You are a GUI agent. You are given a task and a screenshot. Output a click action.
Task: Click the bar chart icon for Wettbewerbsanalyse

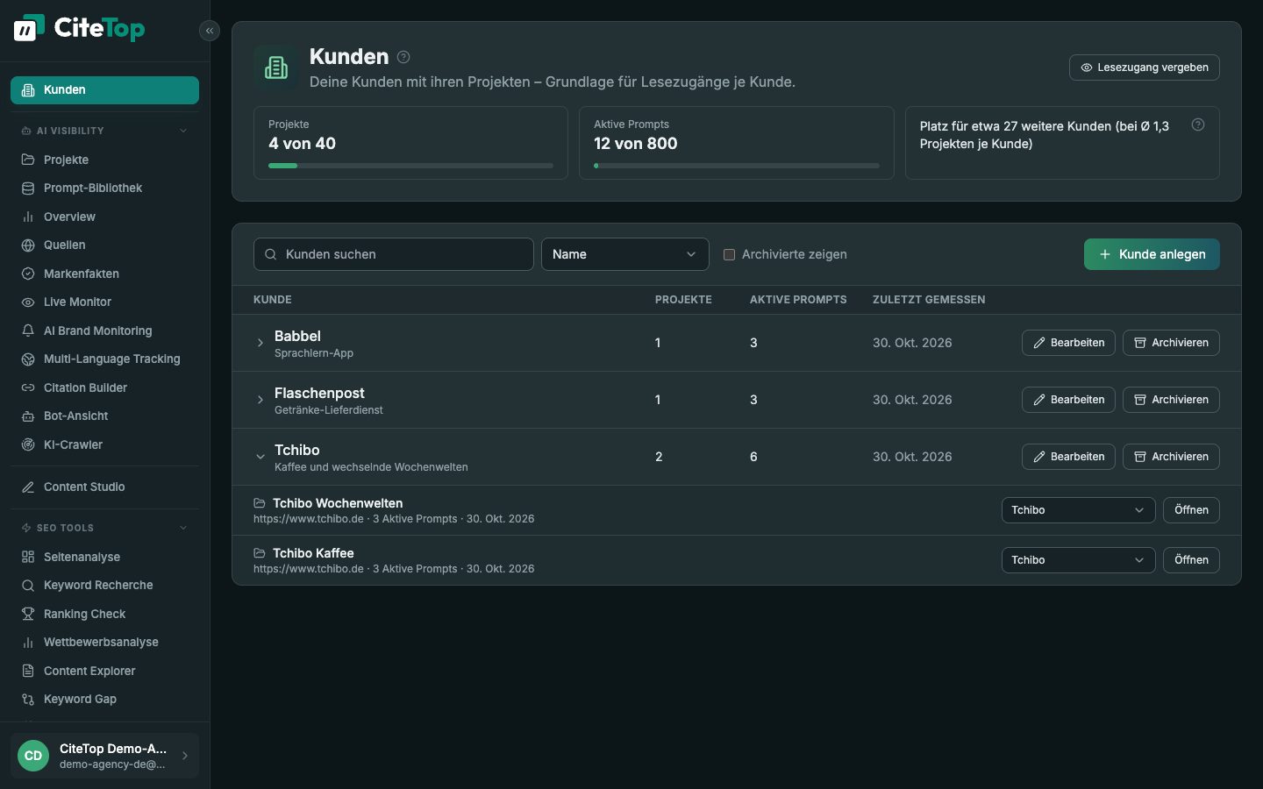click(28, 642)
